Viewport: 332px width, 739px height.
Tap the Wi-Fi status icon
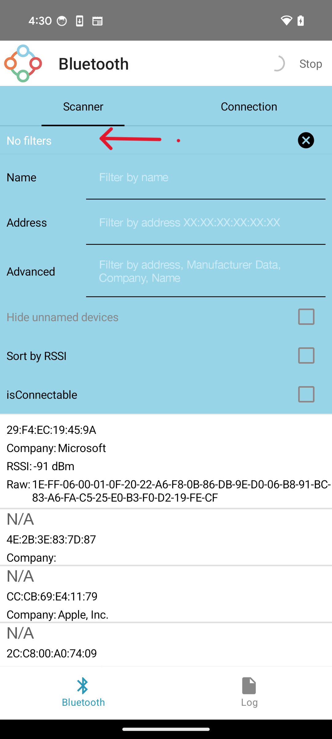pyautogui.click(x=286, y=21)
